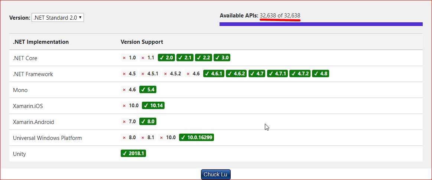The image size is (432, 180).
Task: Select the Xamarin.iOS row label
Action: (x=28, y=106)
